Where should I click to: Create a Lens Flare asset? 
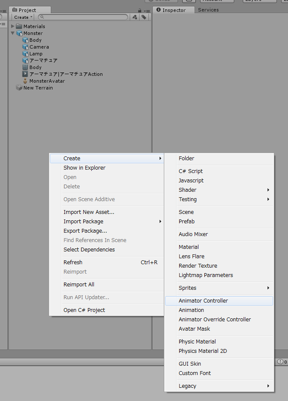pyautogui.click(x=219, y=256)
